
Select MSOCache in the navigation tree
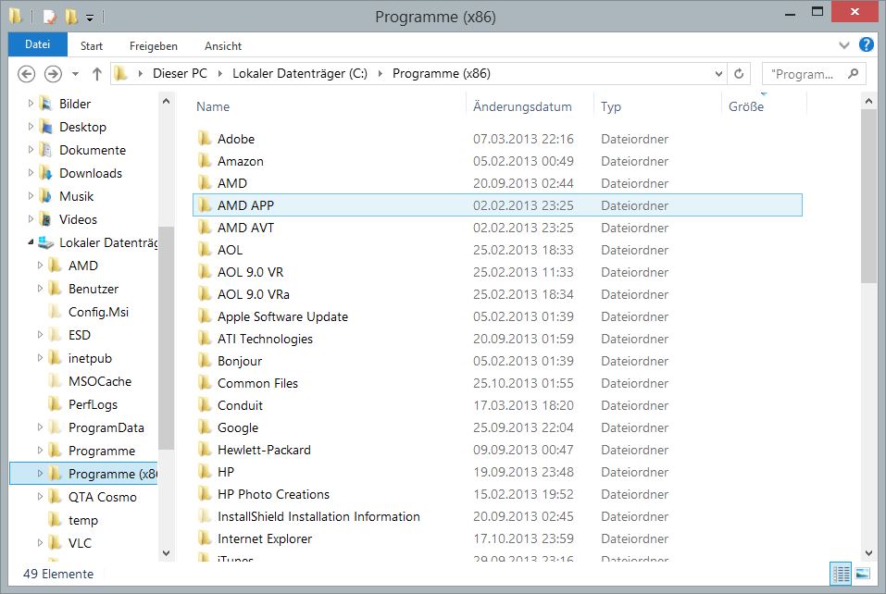pyautogui.click(x=99, y=382)
